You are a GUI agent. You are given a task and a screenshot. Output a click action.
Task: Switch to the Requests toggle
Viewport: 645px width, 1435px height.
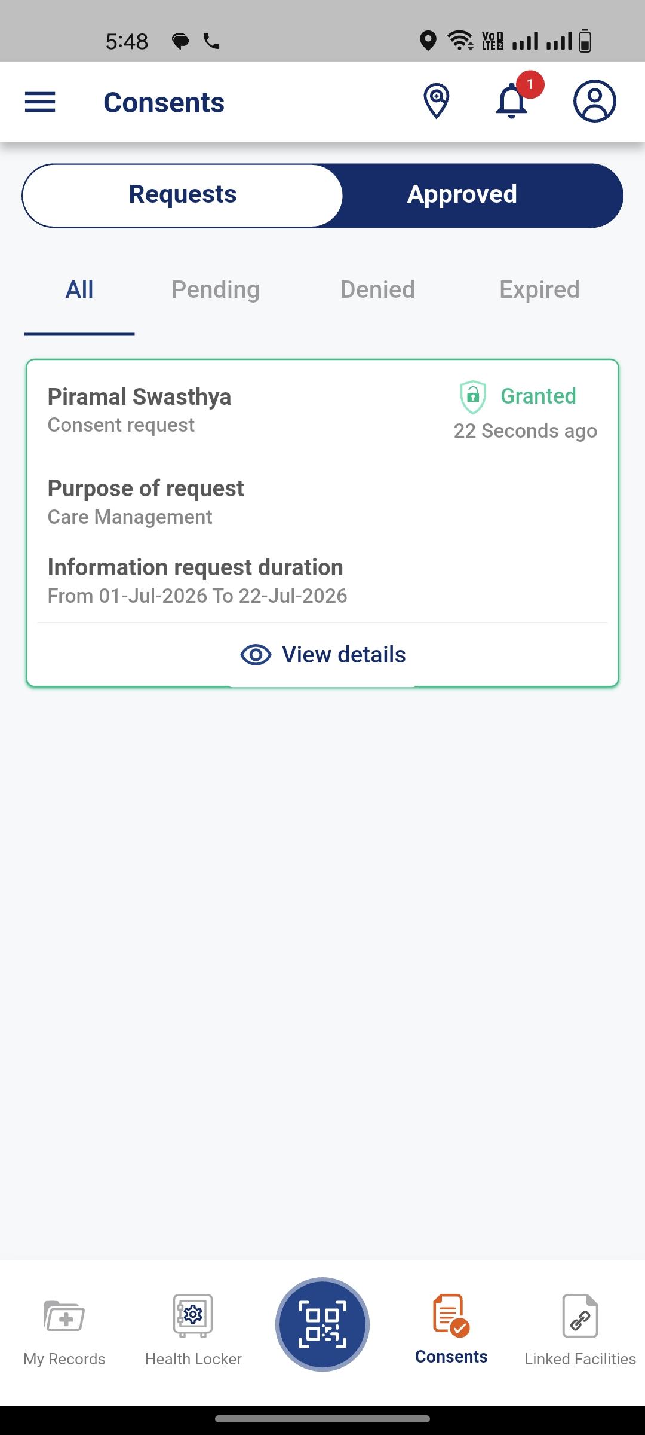point(183,196)
